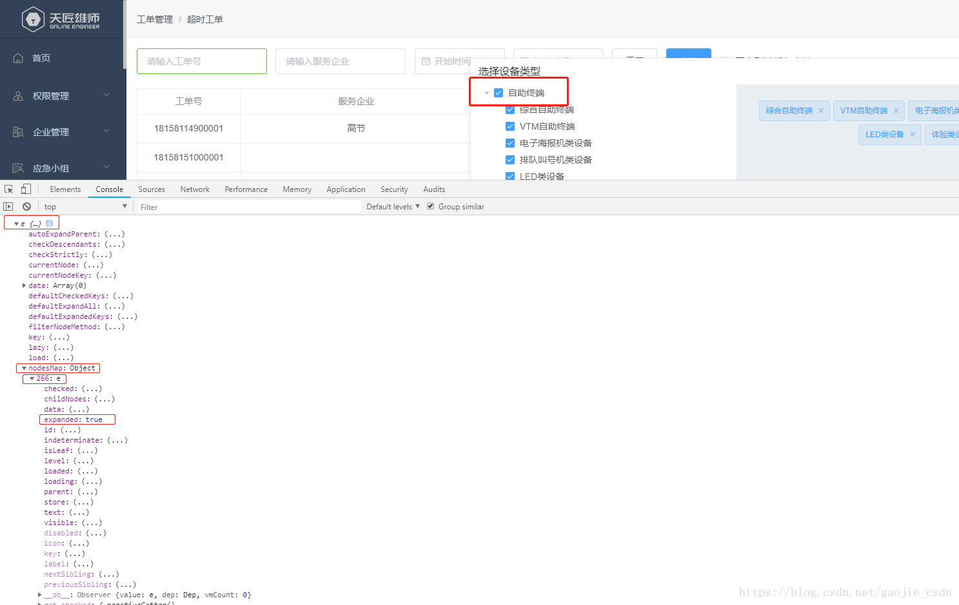Open the Sources tab
This screenshot has height=605, width=959.
pyautogui.click(x=152, y=189)
